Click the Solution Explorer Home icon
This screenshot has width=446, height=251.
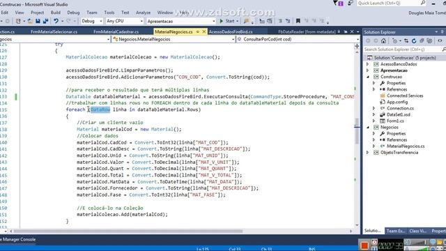click(383, 41)
